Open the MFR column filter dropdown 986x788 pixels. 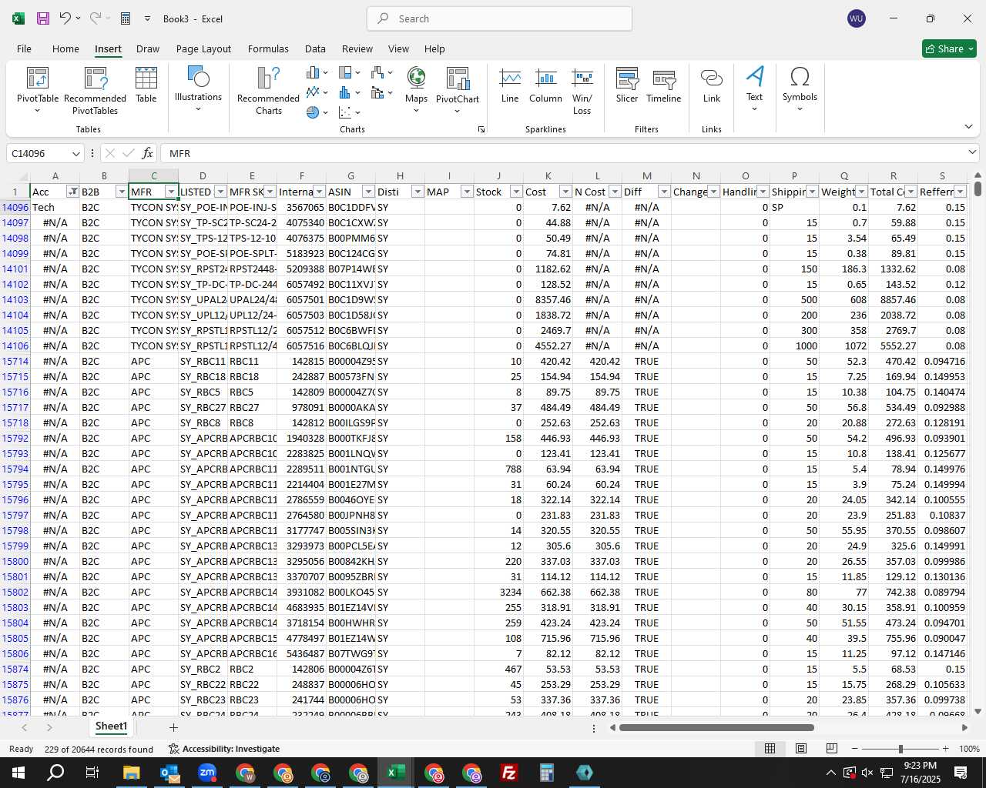click(171, 192)
